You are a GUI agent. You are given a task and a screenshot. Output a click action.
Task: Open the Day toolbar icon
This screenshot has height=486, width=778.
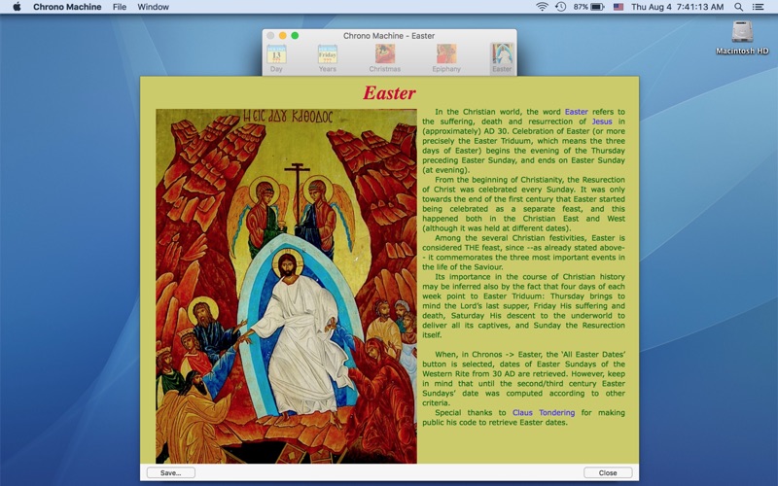[276, 58]
